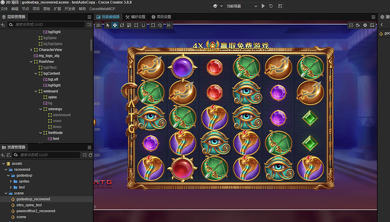Image resolution: width=390 pixels, height=222 pixels.
Task: Open the 扩展 menu
Action: click(58, 8)
